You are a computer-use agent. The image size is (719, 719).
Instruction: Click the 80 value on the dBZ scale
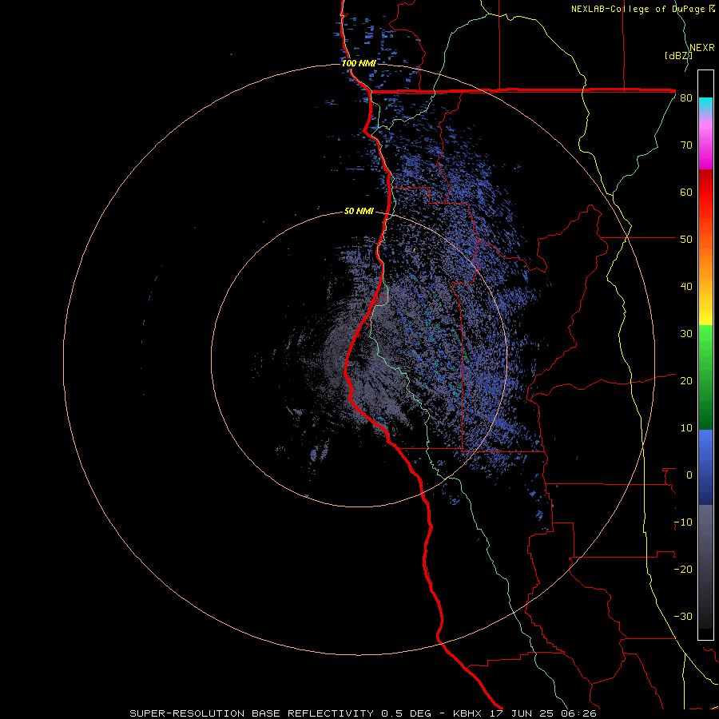686,98
